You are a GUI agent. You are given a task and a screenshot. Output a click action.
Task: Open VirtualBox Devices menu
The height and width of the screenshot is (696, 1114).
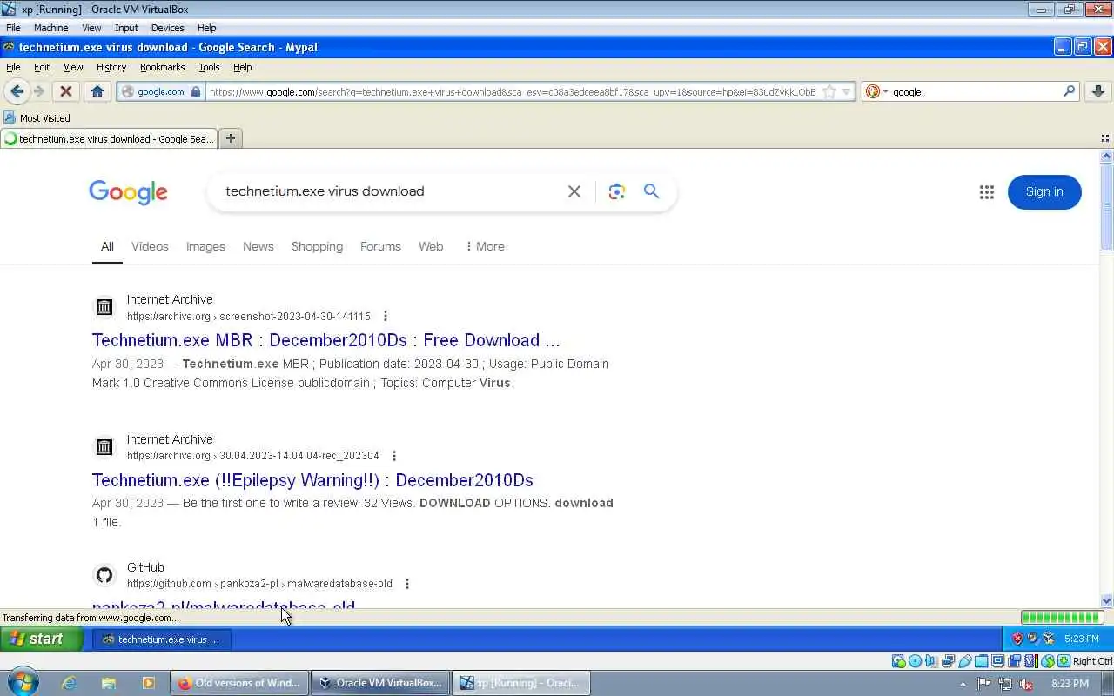pyautogui.click(x=167, y=28)
